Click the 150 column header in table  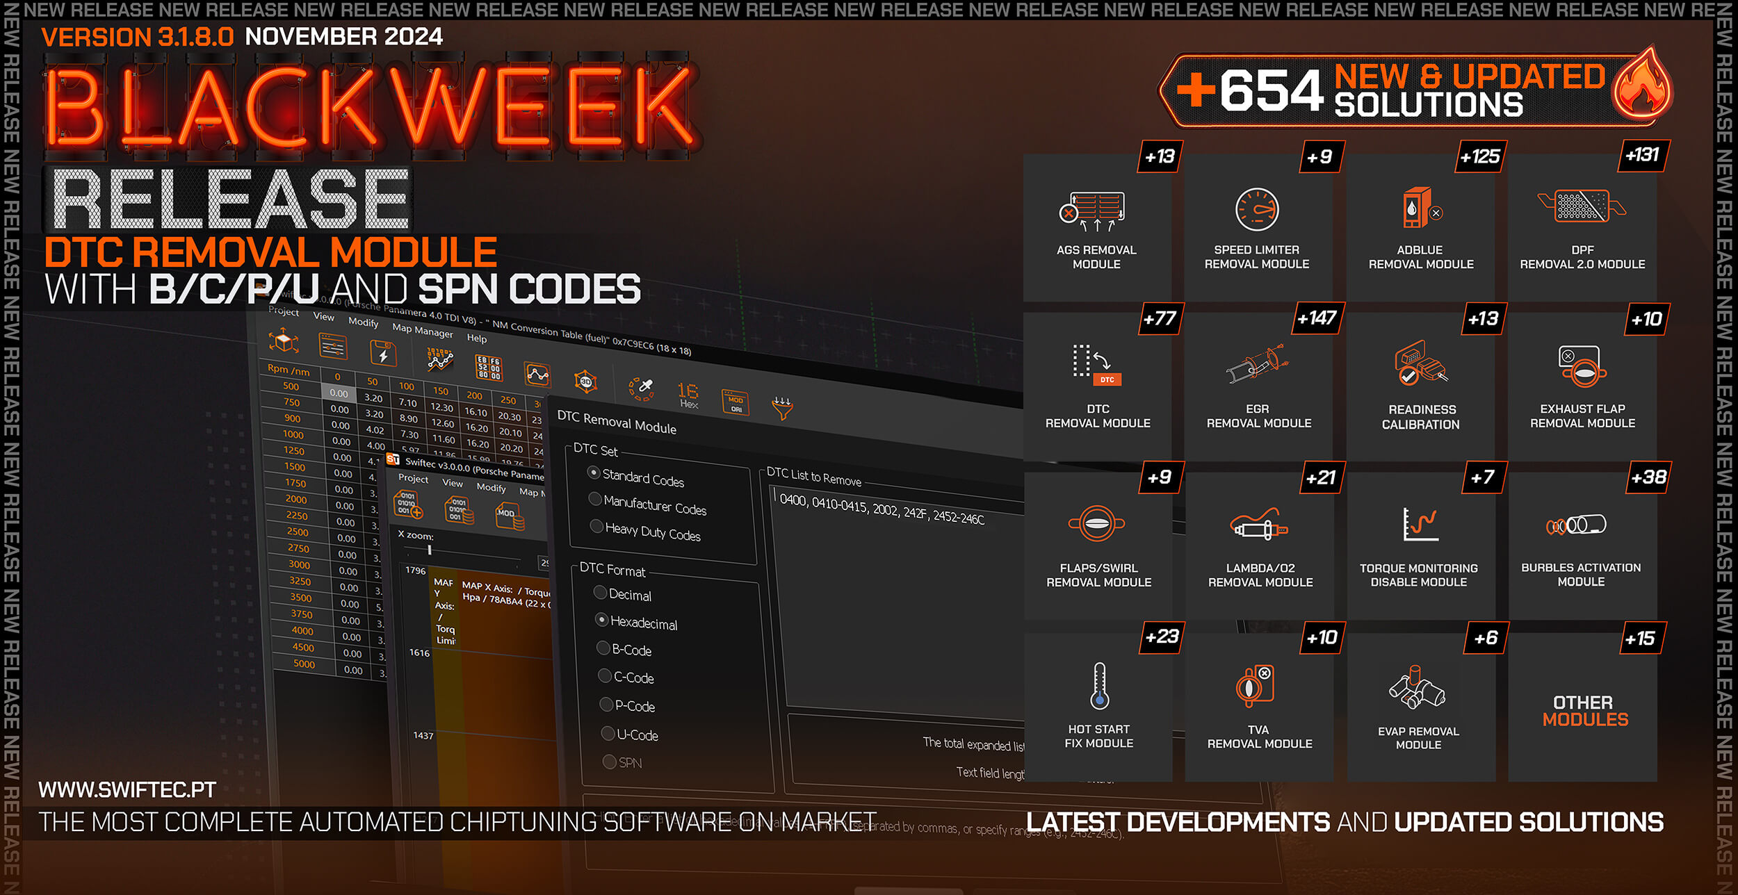(440, 391)
